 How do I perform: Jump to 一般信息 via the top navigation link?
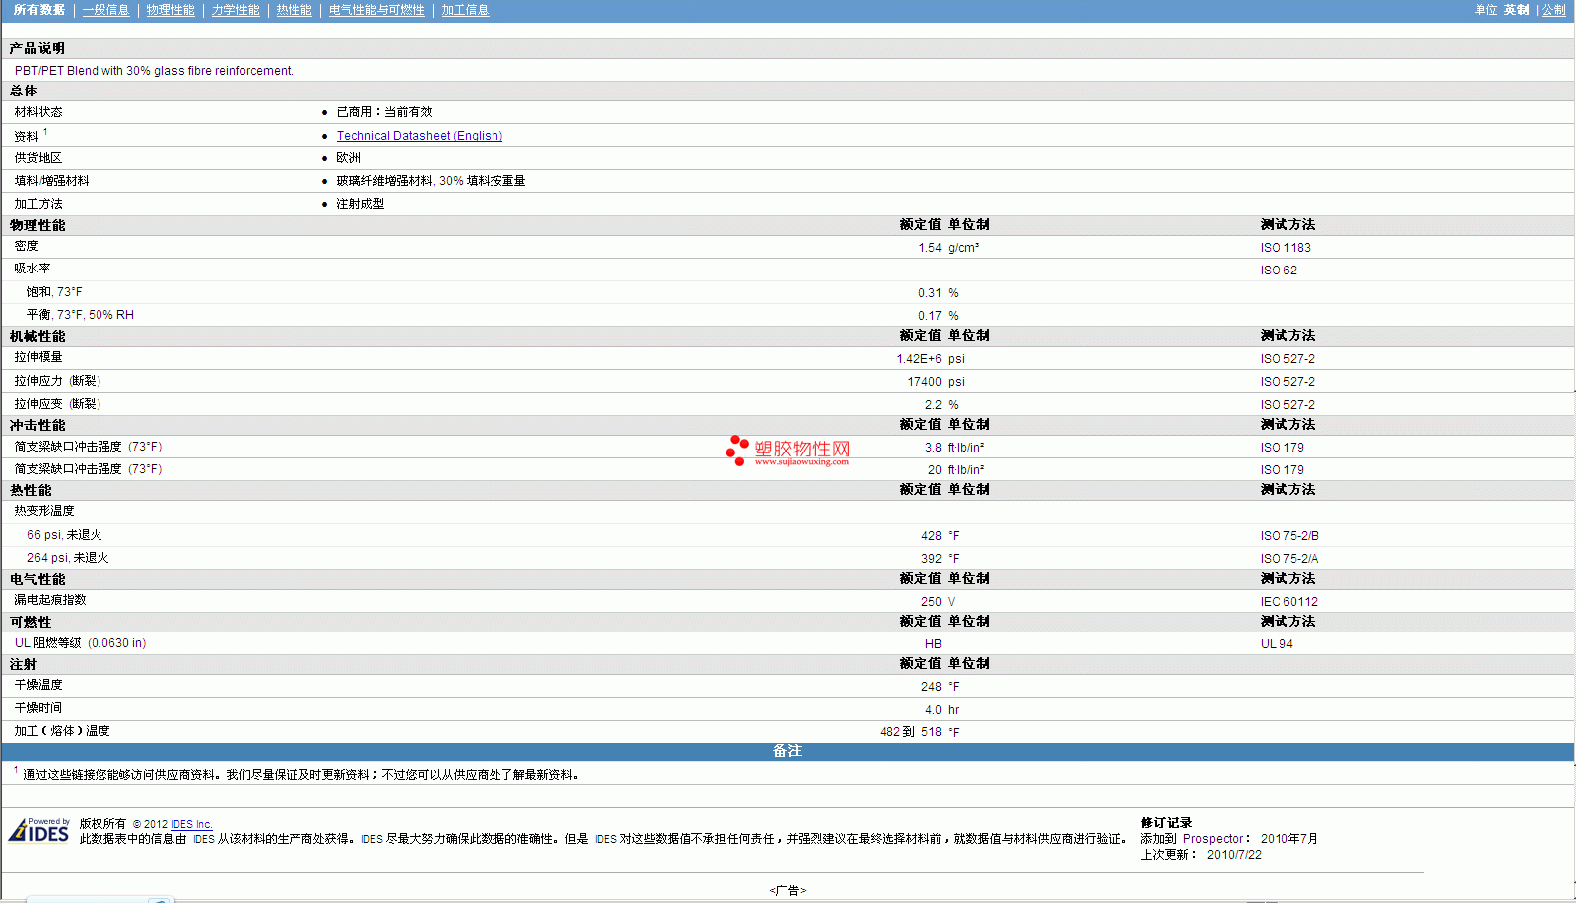105,10
